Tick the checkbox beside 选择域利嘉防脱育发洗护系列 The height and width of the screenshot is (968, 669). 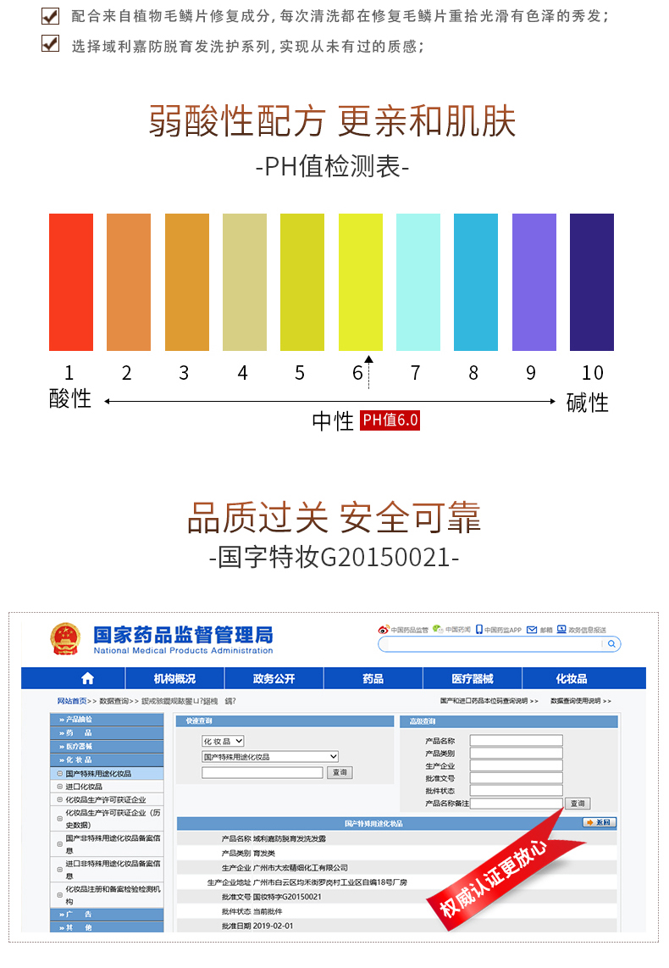[x=50, y=43]
